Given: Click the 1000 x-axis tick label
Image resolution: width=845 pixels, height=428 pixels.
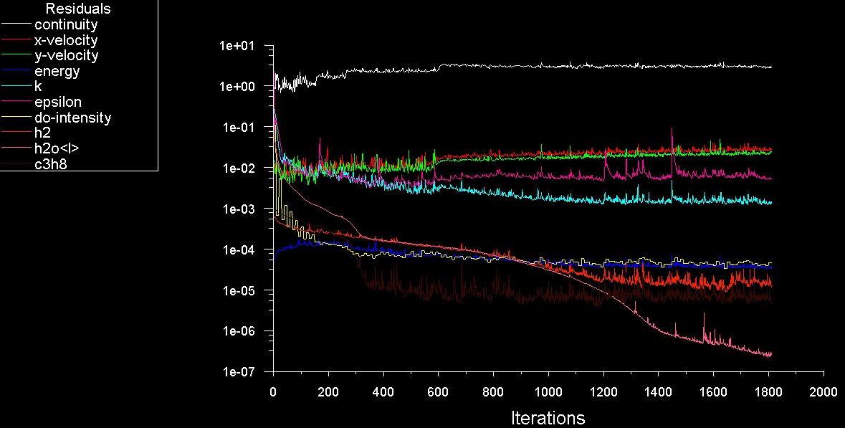Looking at the screenshot, I should click(548, 393).
